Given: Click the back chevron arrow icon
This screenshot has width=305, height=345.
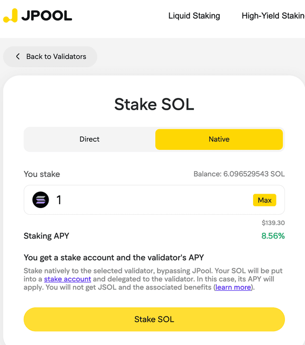Looking at the screenshot, I should point(18,57).
